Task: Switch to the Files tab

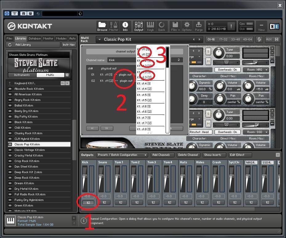Action: (x=10, y=38)
